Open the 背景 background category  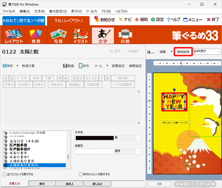tap(36, 36)
